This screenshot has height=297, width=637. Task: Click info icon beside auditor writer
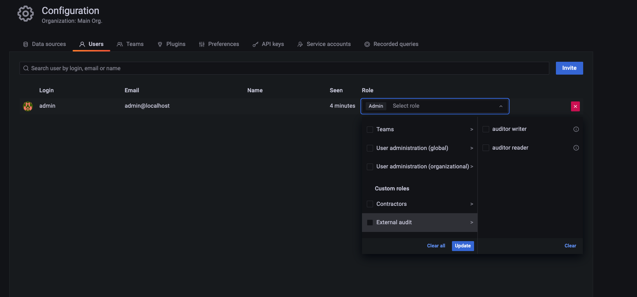coord(576,129)
